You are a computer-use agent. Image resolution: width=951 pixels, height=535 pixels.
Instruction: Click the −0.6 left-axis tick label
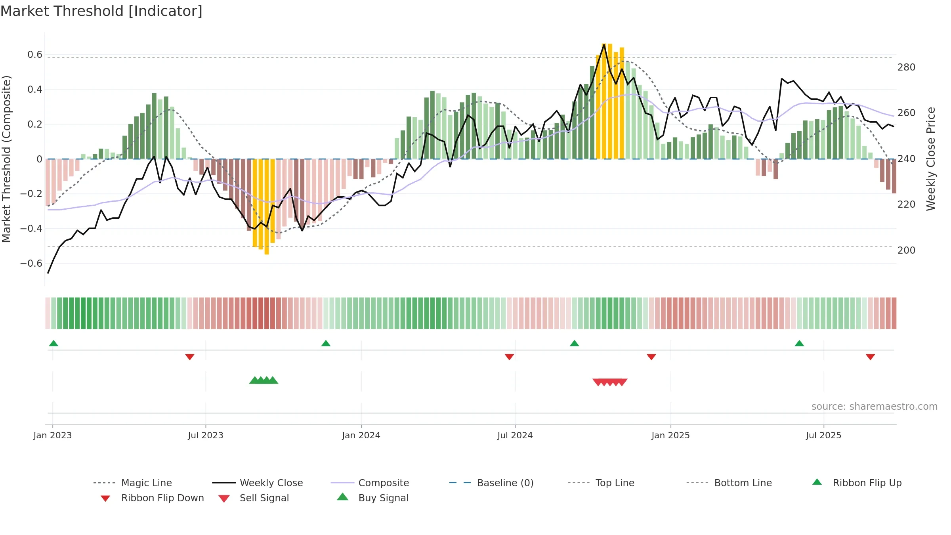[x=31, y=264]
